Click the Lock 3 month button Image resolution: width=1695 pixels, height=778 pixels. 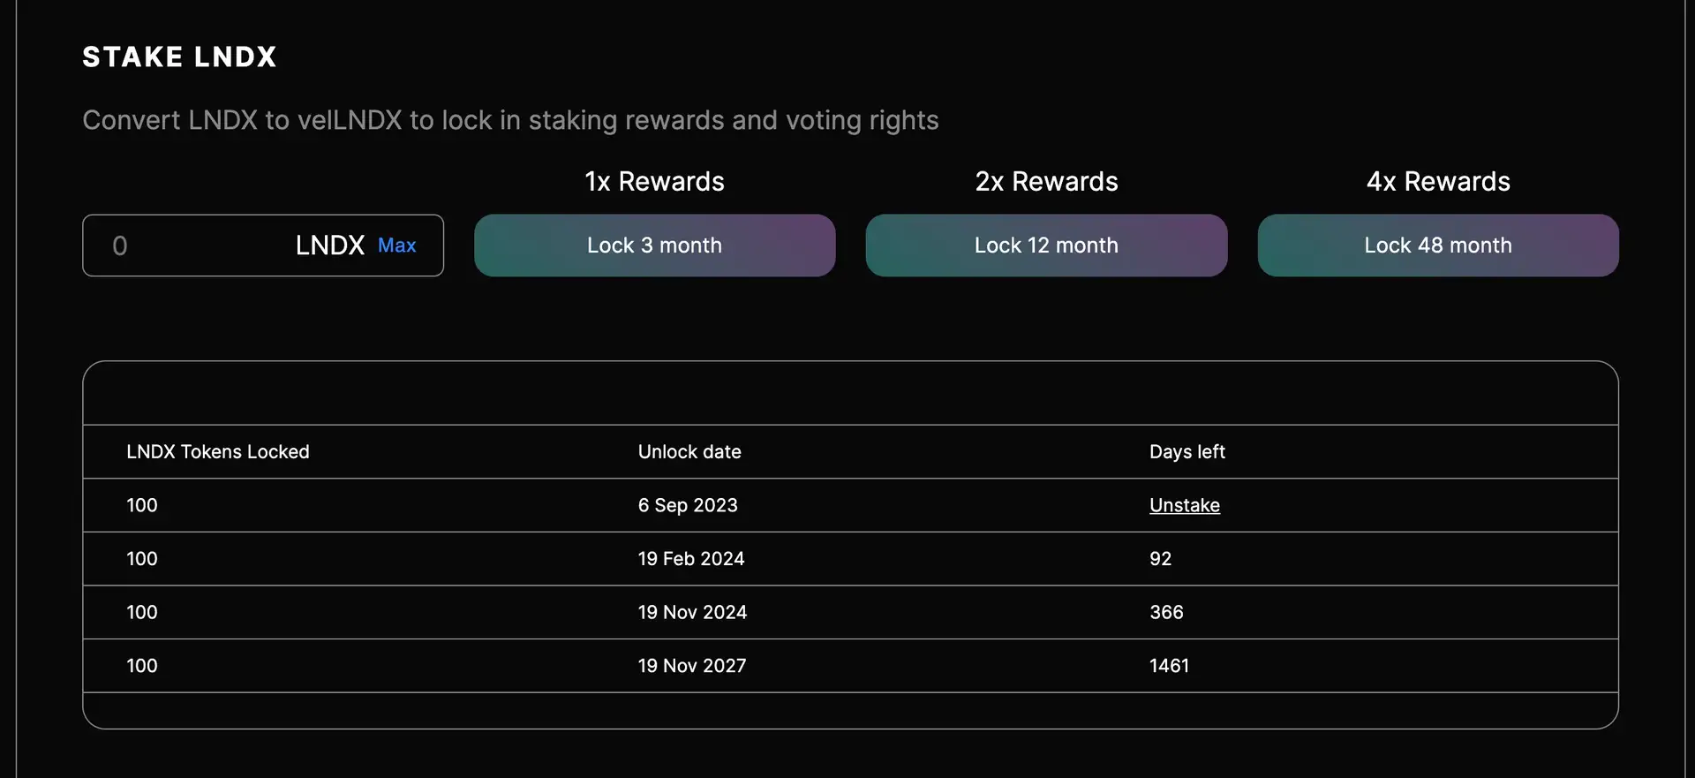[x=654, y=245]
